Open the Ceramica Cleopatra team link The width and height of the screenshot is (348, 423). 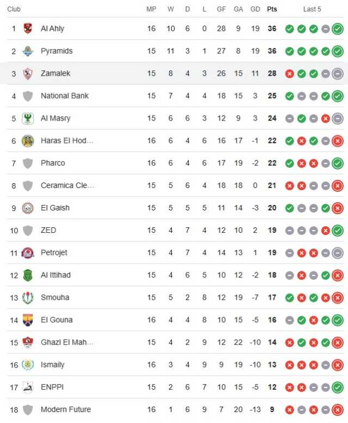67,185
